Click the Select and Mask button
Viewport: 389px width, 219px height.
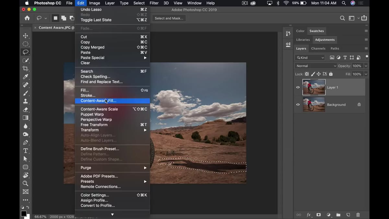tap(169, 18)
